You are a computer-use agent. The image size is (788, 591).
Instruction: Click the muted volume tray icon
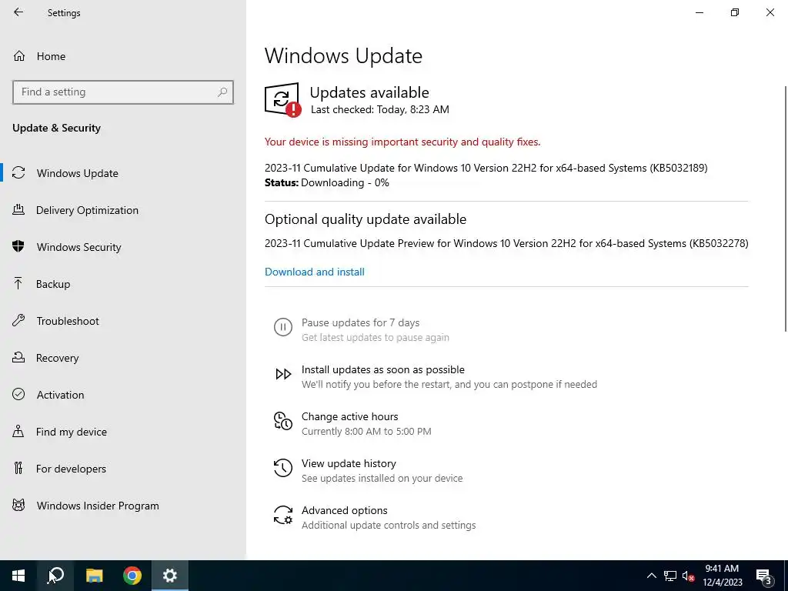tap(688, 576)
